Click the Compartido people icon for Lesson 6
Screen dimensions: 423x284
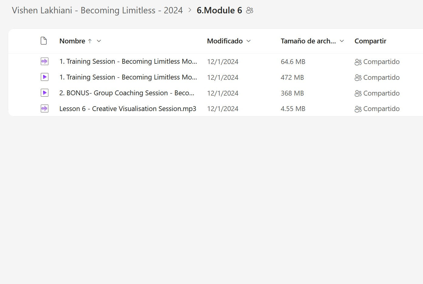[358, 109]
